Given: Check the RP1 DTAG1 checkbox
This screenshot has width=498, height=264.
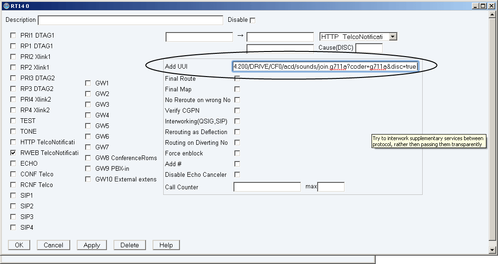Looking at the screenshot, I should pos(13,46).
